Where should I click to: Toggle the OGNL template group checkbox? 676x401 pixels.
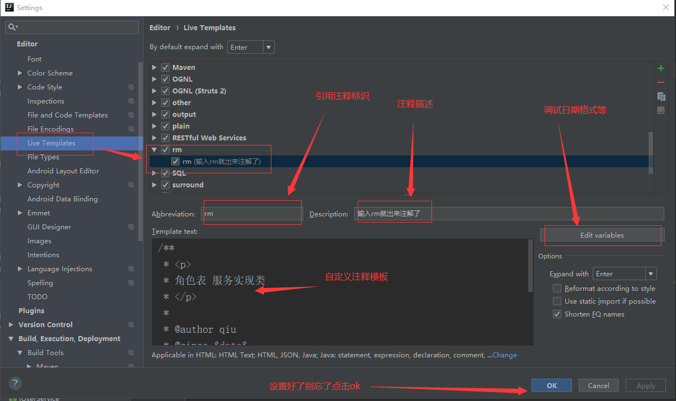[x=165, y=79]
